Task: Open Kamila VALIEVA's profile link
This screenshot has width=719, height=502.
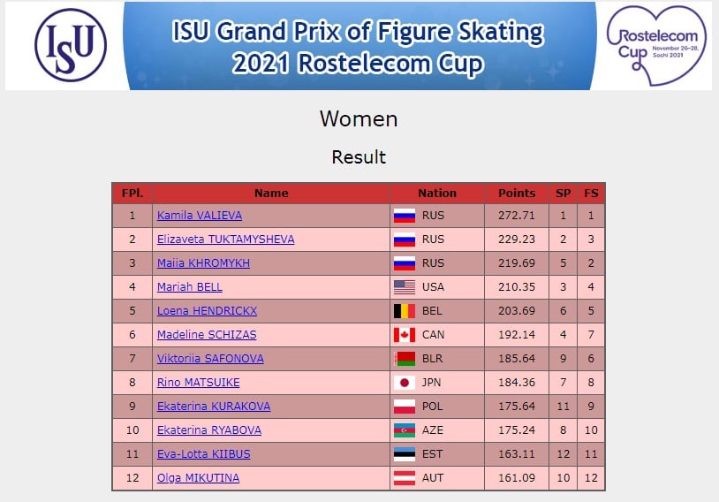Action: coord(200,216)
